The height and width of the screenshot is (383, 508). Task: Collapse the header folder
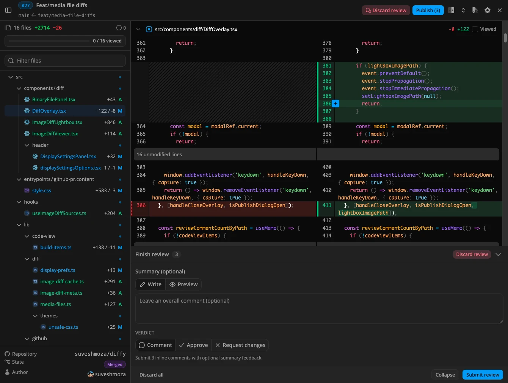point(27,145)
